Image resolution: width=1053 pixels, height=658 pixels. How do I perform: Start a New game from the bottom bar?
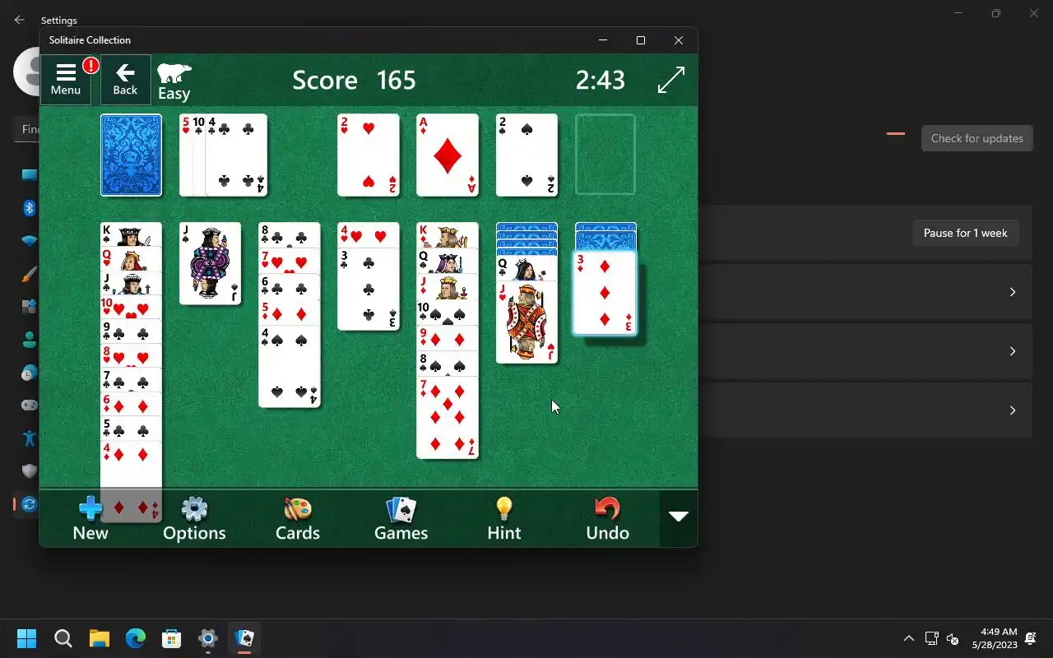90,518
